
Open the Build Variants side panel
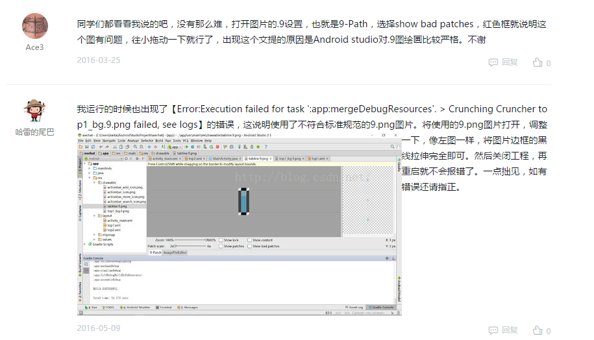coord(80,265)
